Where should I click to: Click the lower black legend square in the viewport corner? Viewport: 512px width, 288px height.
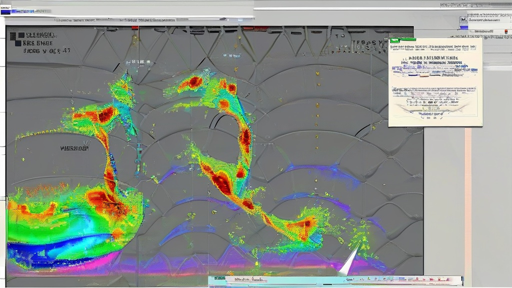pos(18,43)
